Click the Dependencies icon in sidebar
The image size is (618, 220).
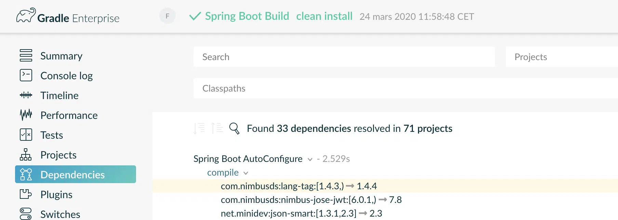(x=26, y=174)
